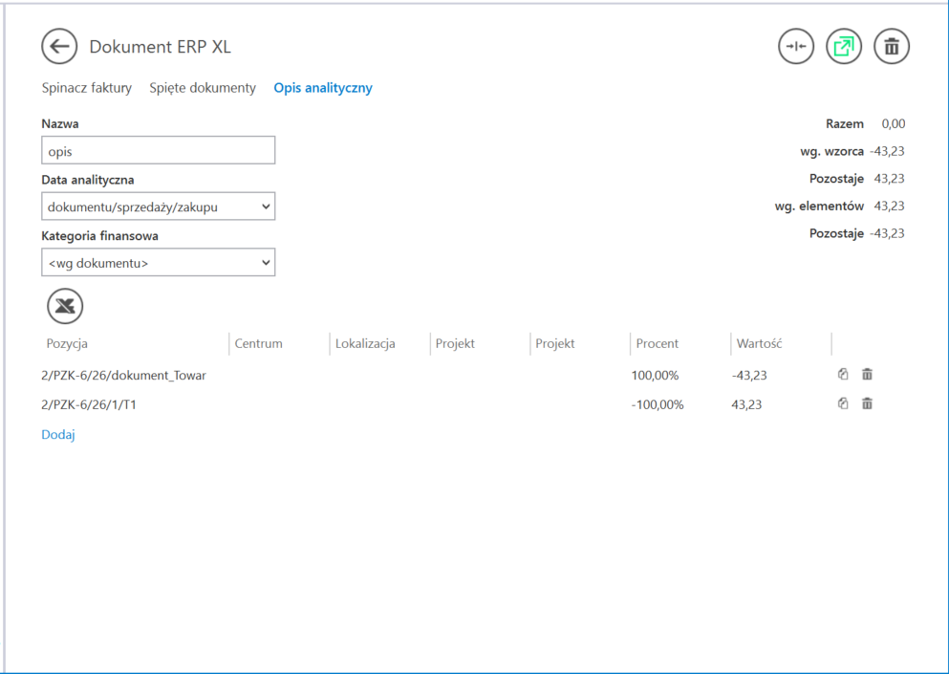Viewport: 949px width, 674px height.
Task: Click the back arrow icon
Action: point(59,46)
